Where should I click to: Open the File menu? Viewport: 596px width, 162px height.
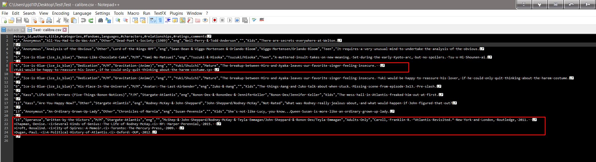[5, 13]
